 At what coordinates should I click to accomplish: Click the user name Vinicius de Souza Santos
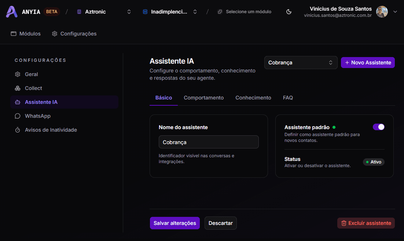pyautogui.click(x=341, y=9)
